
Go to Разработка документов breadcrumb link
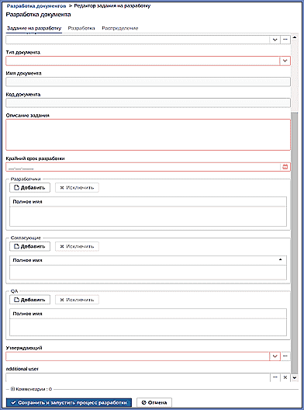point(36,5)
